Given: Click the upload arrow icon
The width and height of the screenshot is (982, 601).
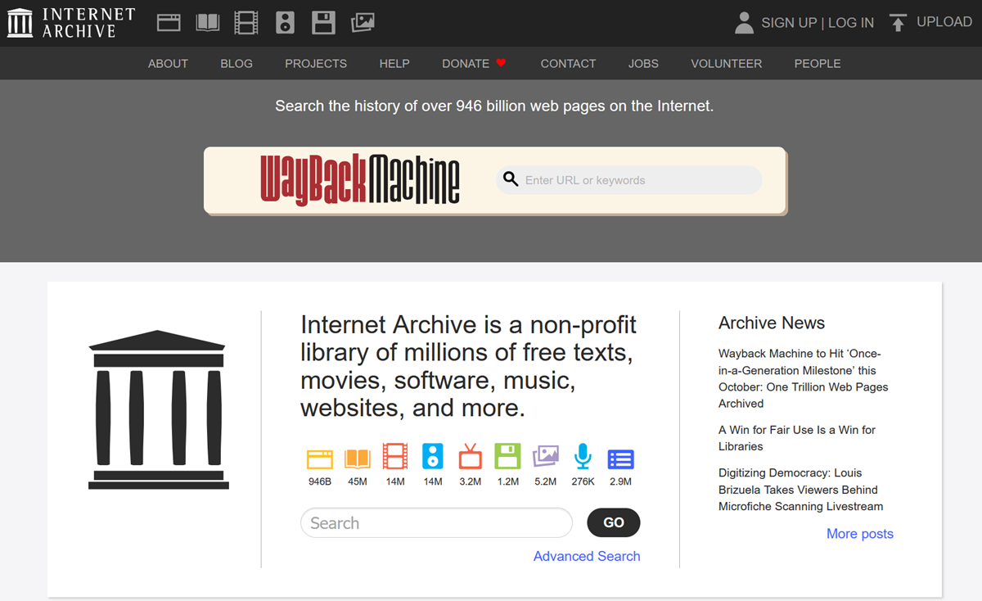Looking at the screenshot, I should point(899,23).
